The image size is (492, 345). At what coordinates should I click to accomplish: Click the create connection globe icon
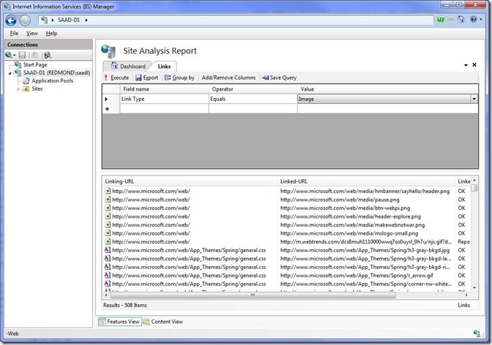pos(9,55)
